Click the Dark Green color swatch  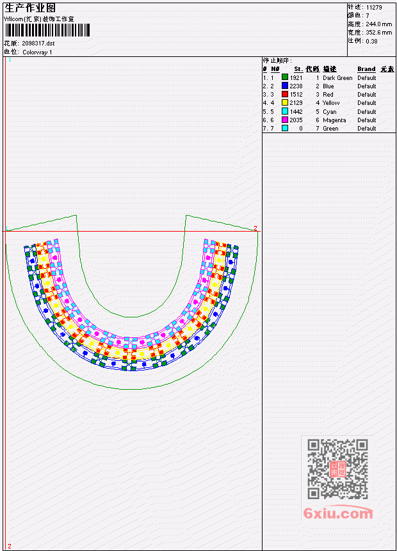click(285, 77)
